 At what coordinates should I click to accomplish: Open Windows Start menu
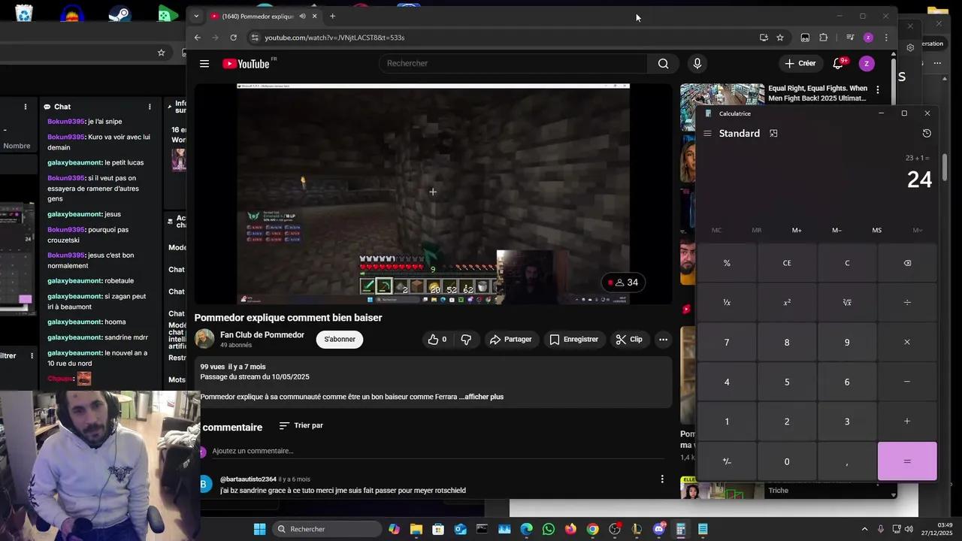(x=259, y=529)
